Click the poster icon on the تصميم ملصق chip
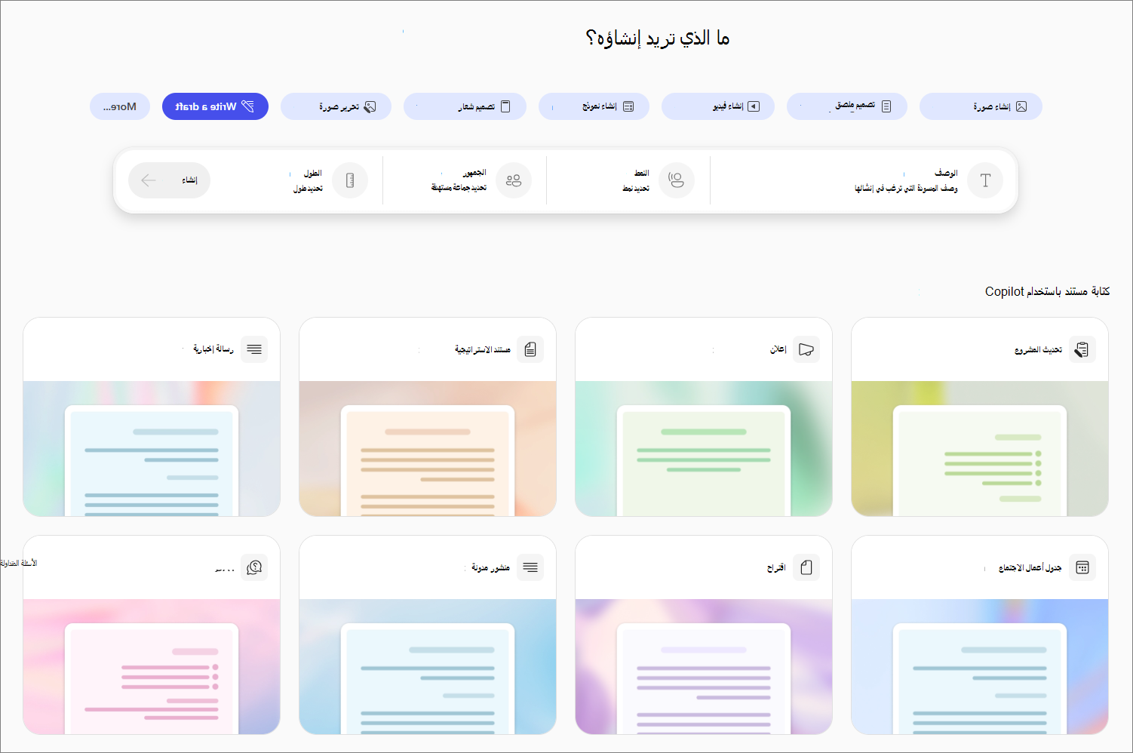Image resolution: width=1133 pixels, height=753 pixels. 886,106
